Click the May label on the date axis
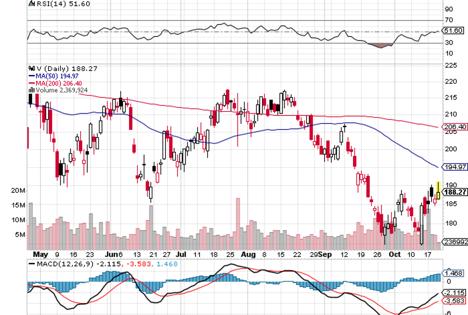 [40, 254]
